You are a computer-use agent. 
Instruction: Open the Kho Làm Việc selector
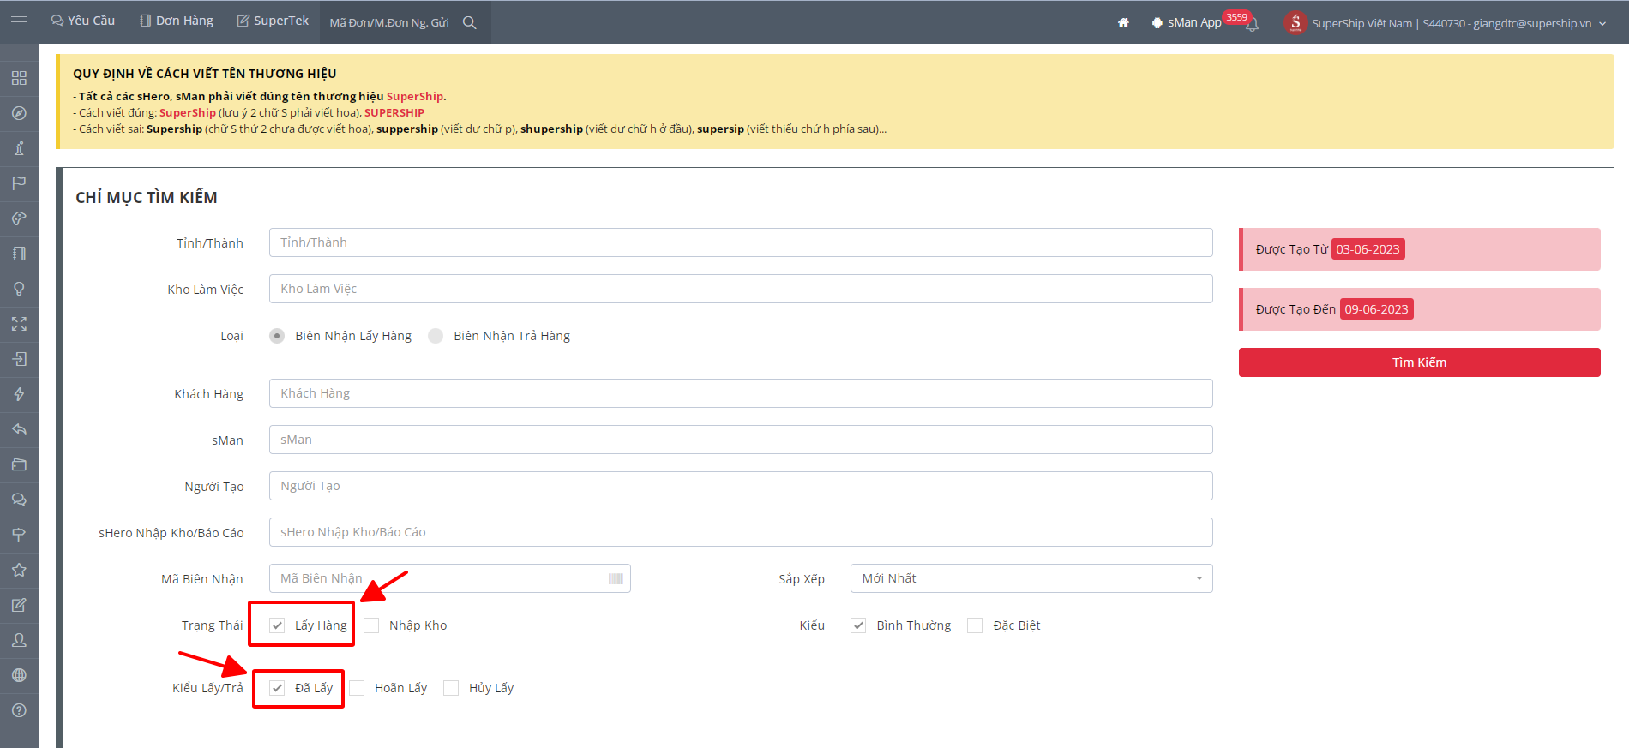741,289
